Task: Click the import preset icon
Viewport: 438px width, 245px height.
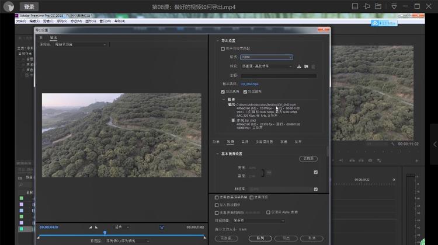Action: tap(306, 66)
